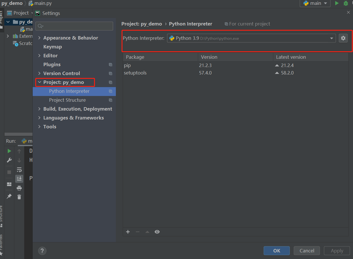Screen dimensions: 353x259
Task: Click pip latest version 21.2.4
Action: click(287, 65)
